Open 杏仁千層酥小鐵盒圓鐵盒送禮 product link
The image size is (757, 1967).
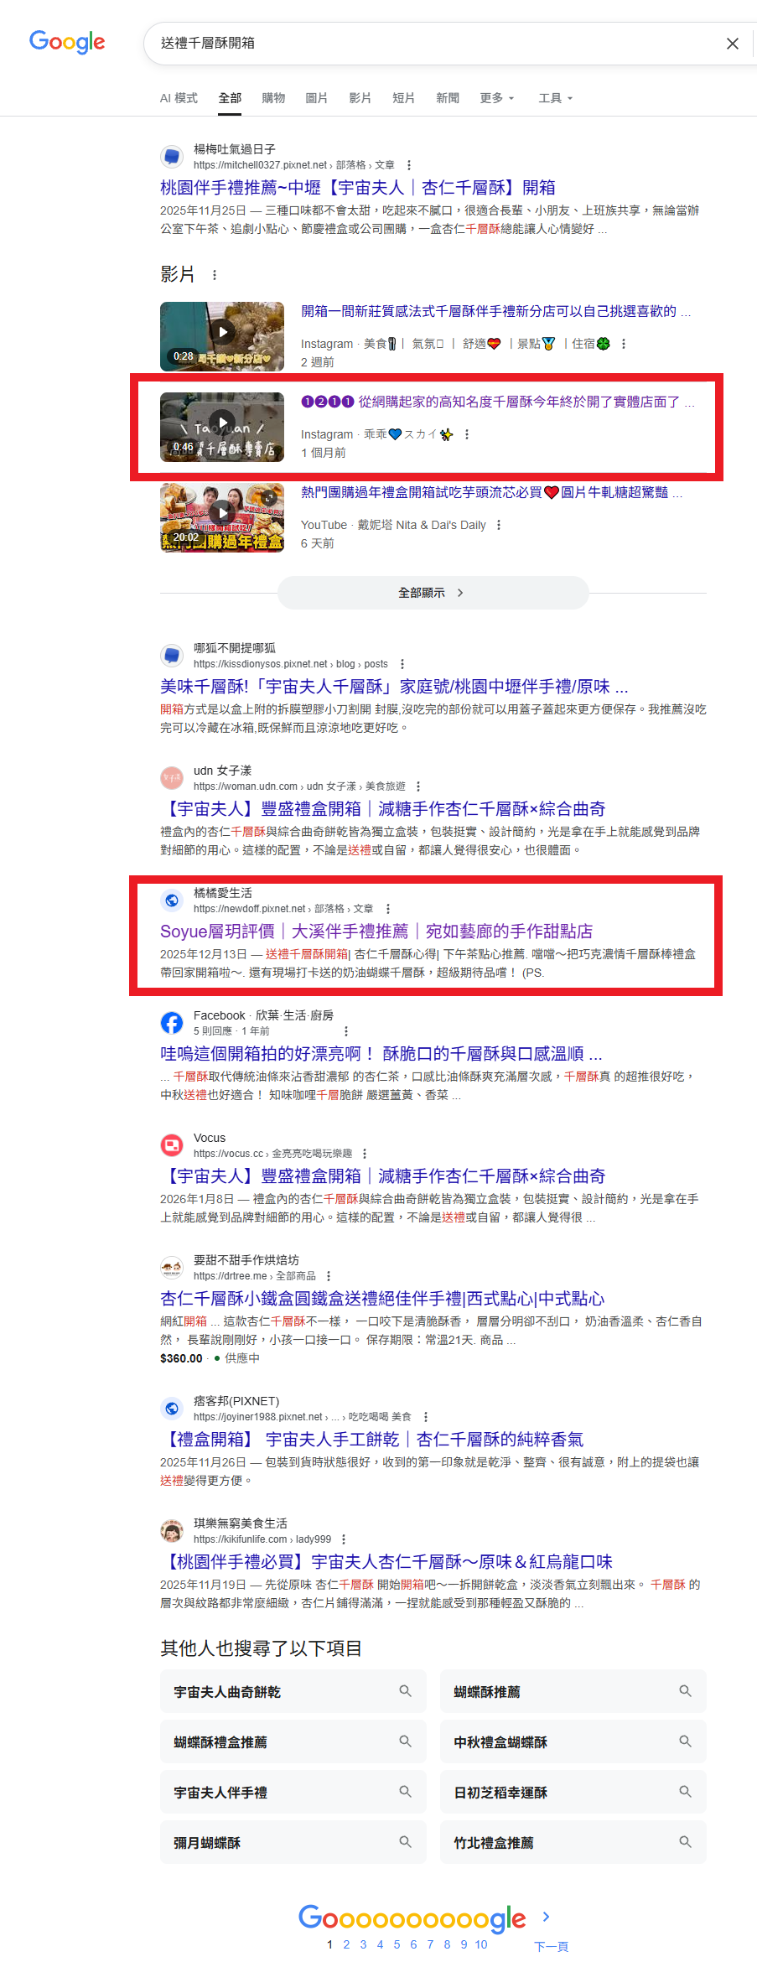[382, 1299]
